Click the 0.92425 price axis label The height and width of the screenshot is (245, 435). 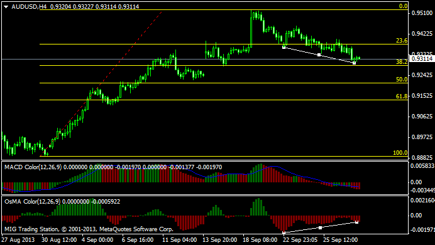422,75
